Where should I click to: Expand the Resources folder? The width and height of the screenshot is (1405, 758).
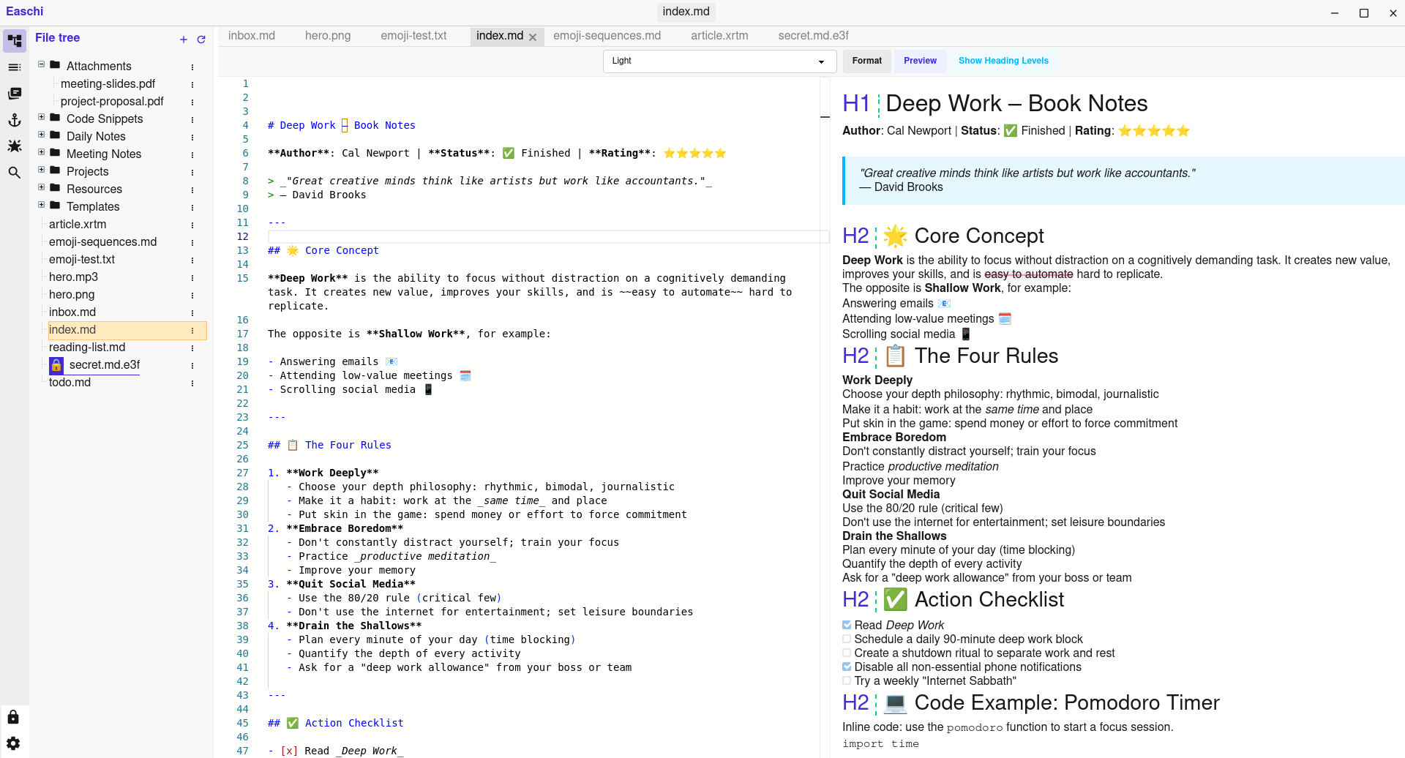pos(42,187)
